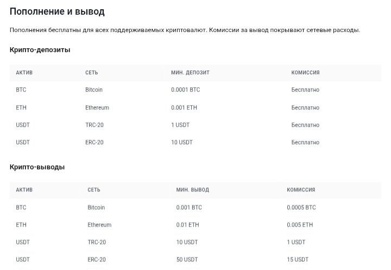Click the "МИН. ВЫВОД" column header
The image size is (391, 270).
192,190
